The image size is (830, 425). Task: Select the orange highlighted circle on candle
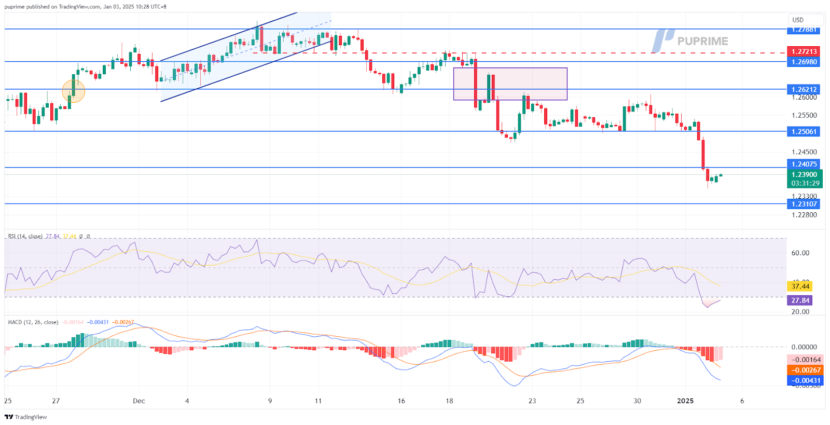tap(73, 91)
